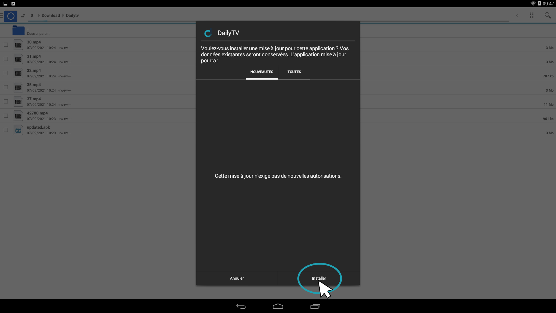Check the box for 42780.mp4
Screen dimensions: 556x313
(6, 116)
